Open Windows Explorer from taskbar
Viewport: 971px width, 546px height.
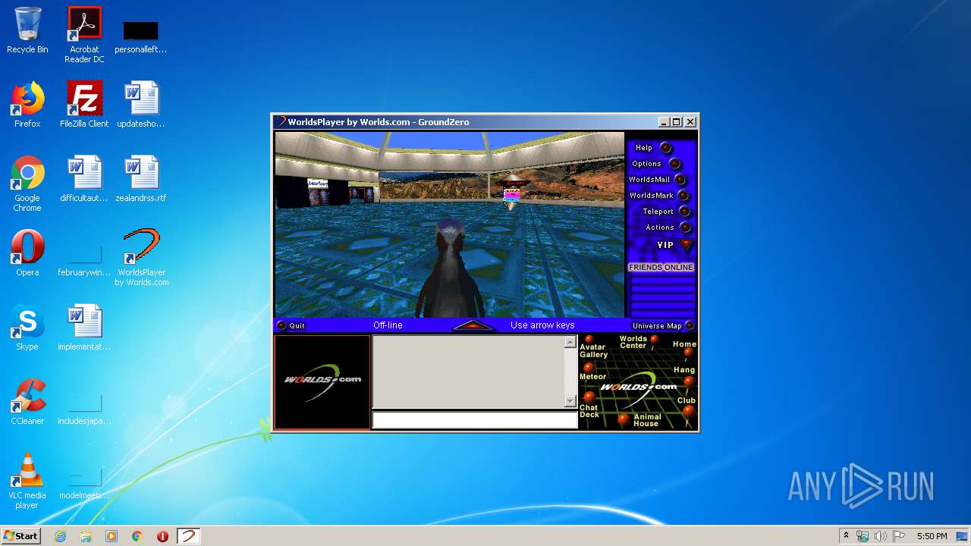[86, 536]
